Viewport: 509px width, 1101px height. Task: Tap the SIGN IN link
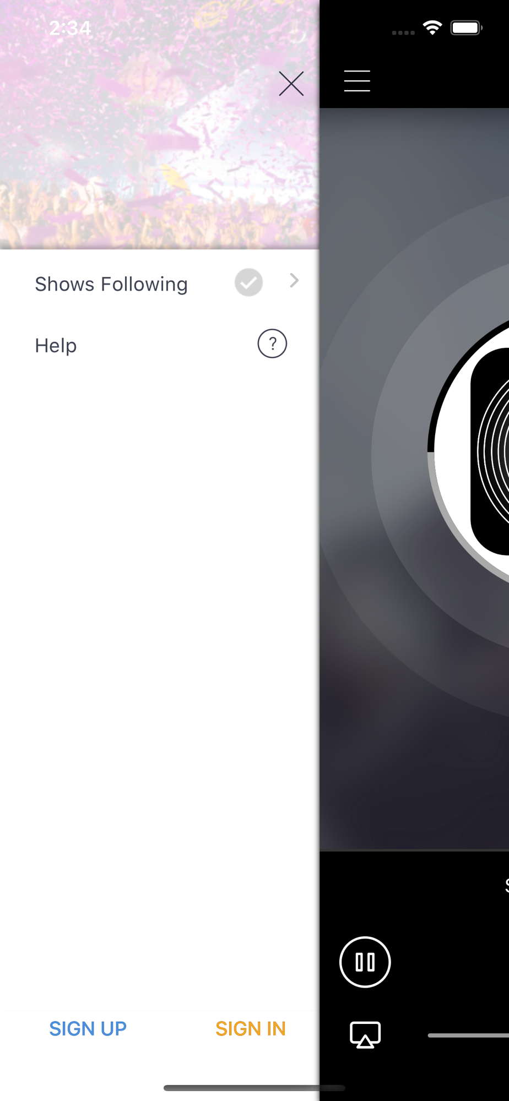click(x=251, y=1028)
